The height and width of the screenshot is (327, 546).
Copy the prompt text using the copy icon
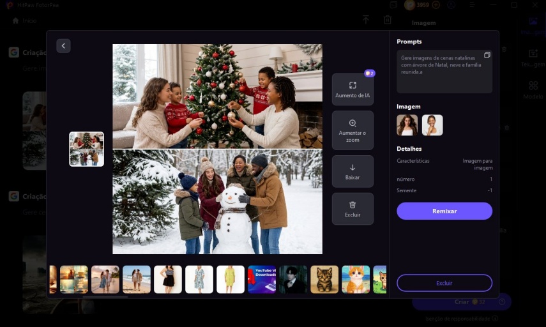click(x=487, y=55)
